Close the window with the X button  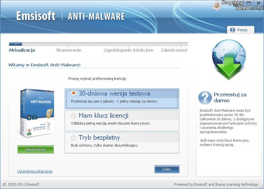click(258, 3)
